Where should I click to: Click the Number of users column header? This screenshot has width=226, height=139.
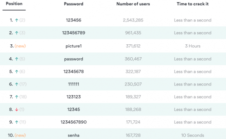coord(133,4)
